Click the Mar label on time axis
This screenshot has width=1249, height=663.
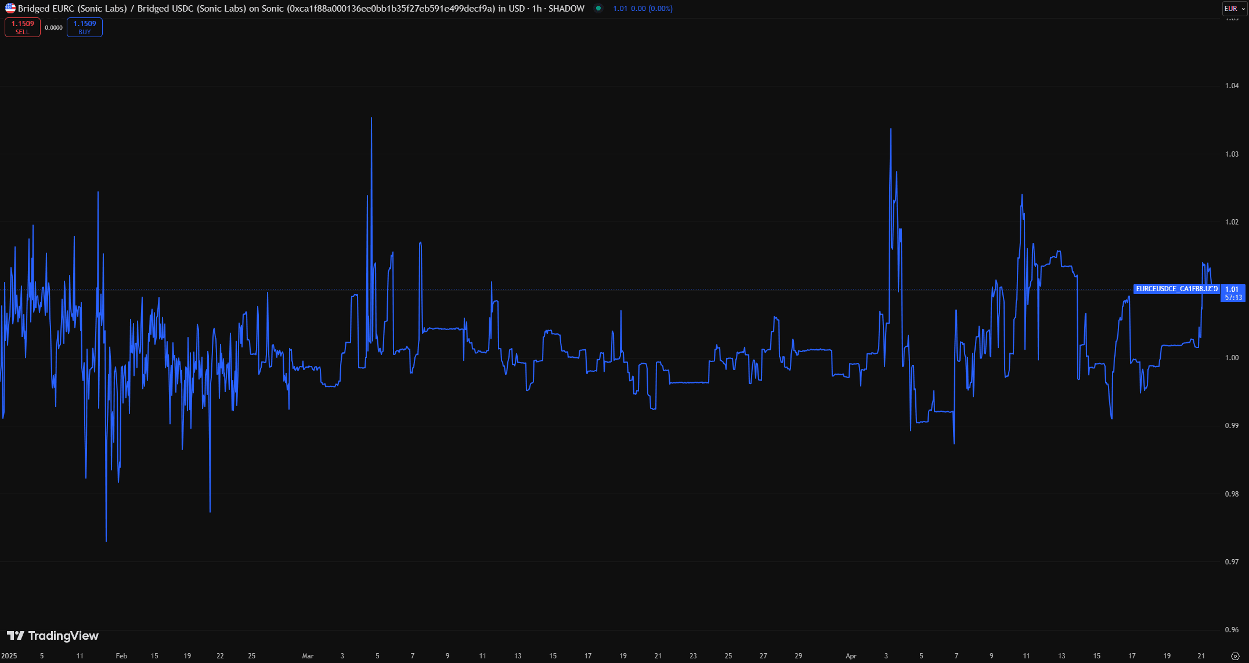(x=308, y=656)
